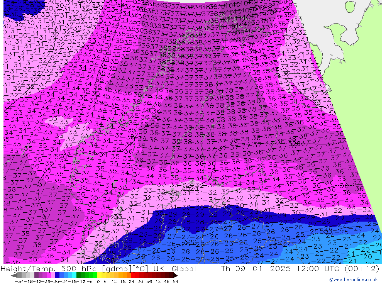Viewport: 386px width, 283px height.
Task: Click the '12' label on the temperature scale
Action: click(x=114, y=281)
